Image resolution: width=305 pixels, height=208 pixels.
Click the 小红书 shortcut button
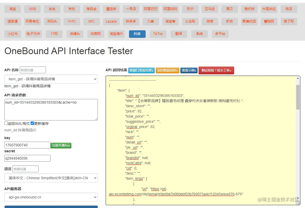click(x=12, y=34)
